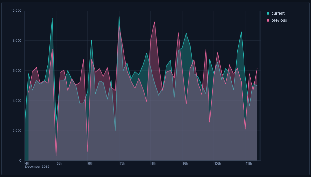Click the highest teal peak at the 7th

click(119, 17)
